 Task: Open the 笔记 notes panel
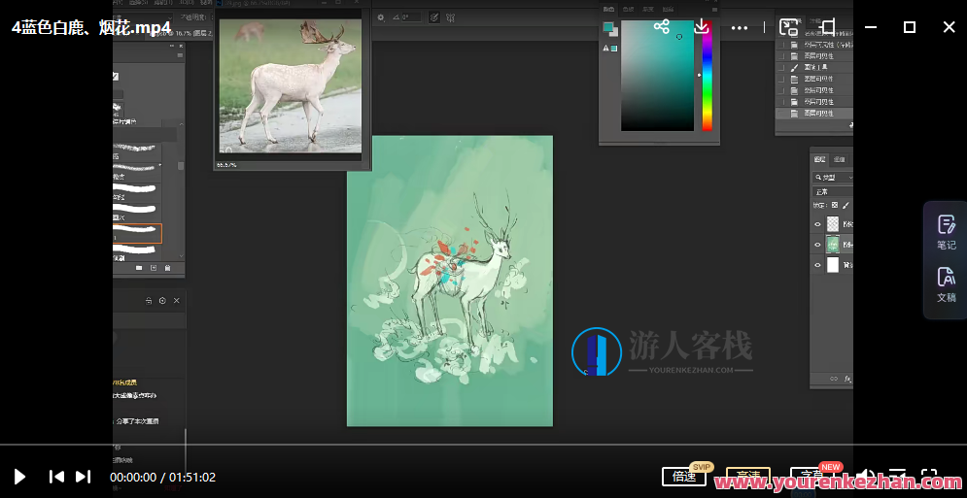pos(946,231)
